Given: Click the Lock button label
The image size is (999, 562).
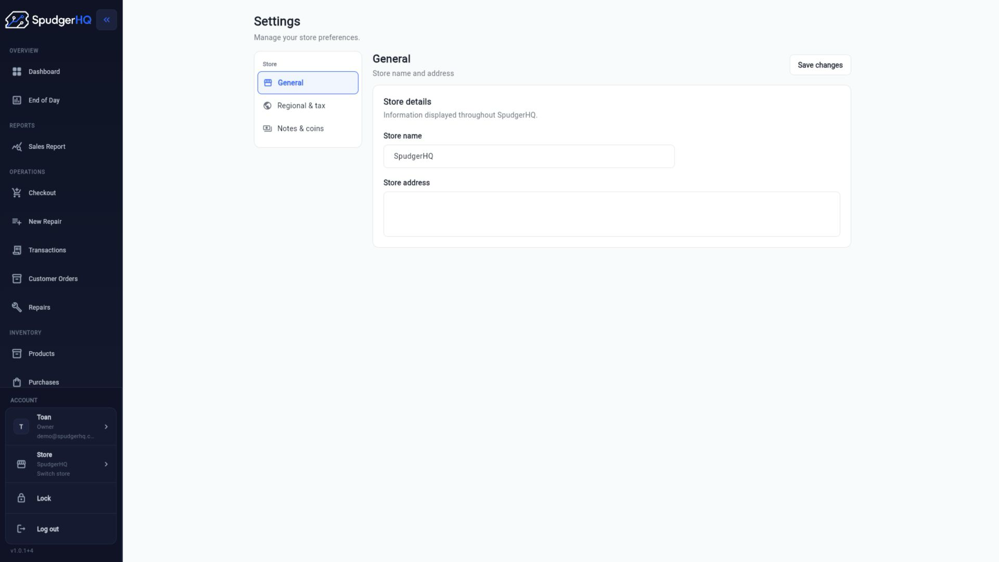Looking at the screenshot, I should (x=44, y=499).
